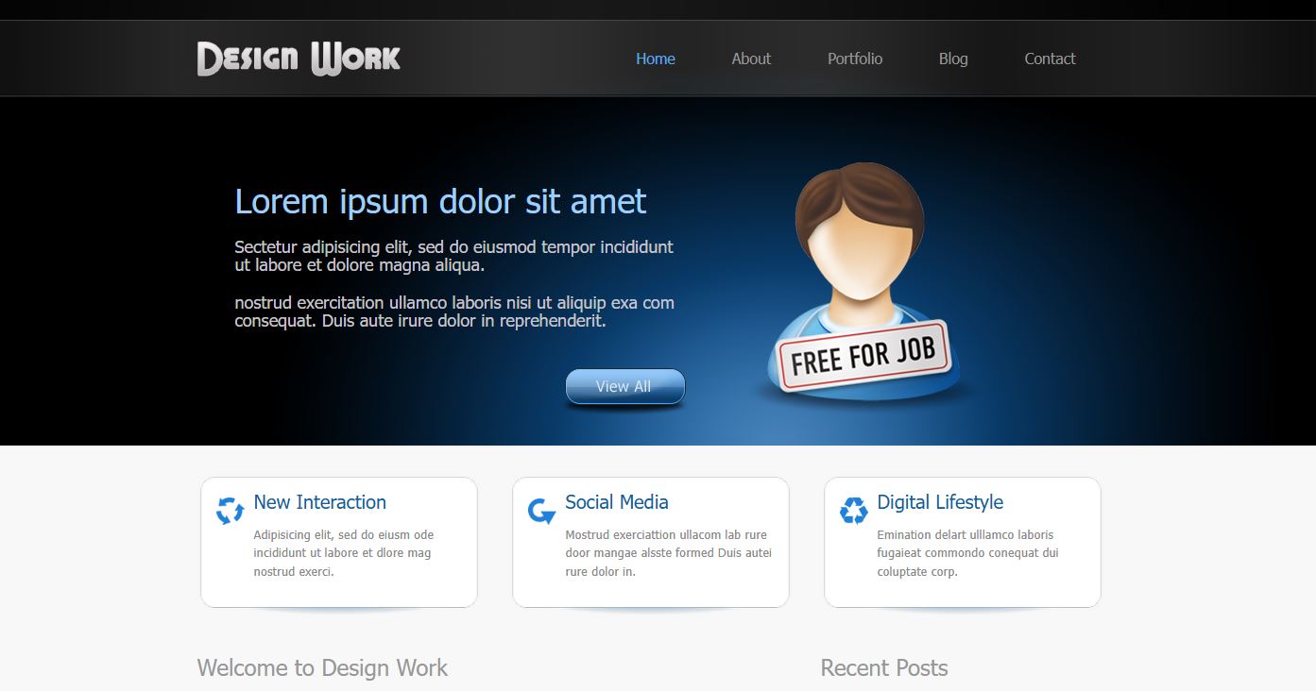Viewport: 1316px width, 691px height.
Task: Click the View All button
Action: point(624,387)
